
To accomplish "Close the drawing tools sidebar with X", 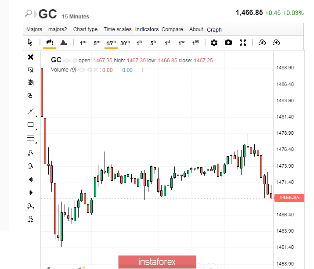I will point(31,57).
